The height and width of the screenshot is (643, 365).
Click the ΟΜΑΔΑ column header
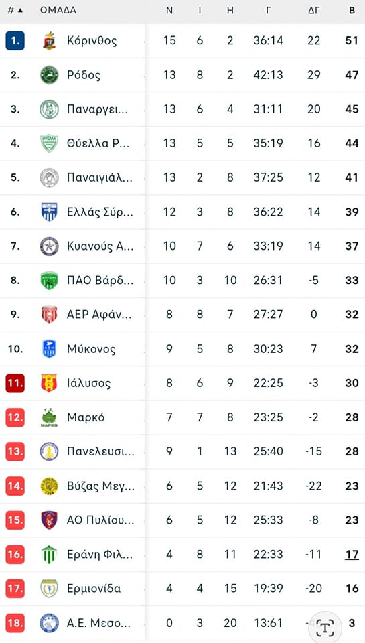point(58,11)
